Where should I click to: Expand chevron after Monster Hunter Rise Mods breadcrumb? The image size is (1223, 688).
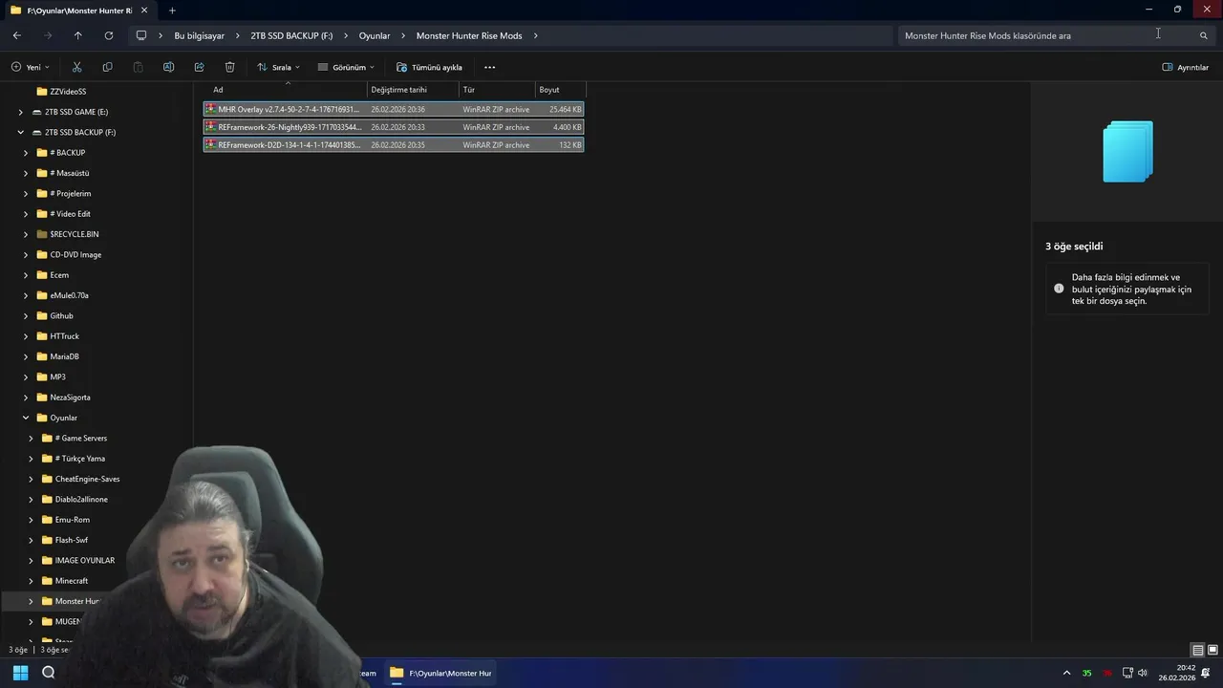[x=536, y=35]
